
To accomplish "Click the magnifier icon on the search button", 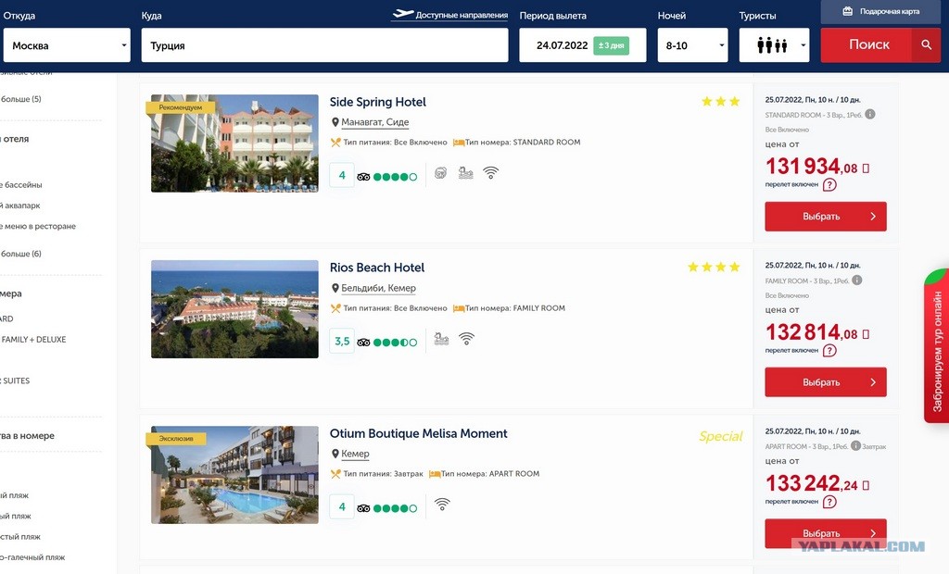I will point(926,44).
